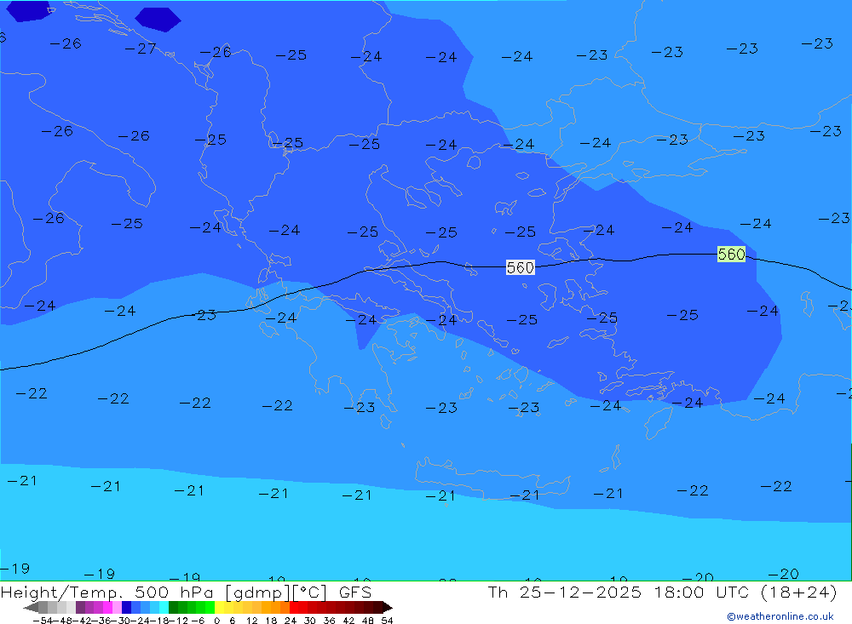Pick the bright red legend swatch

294,607
